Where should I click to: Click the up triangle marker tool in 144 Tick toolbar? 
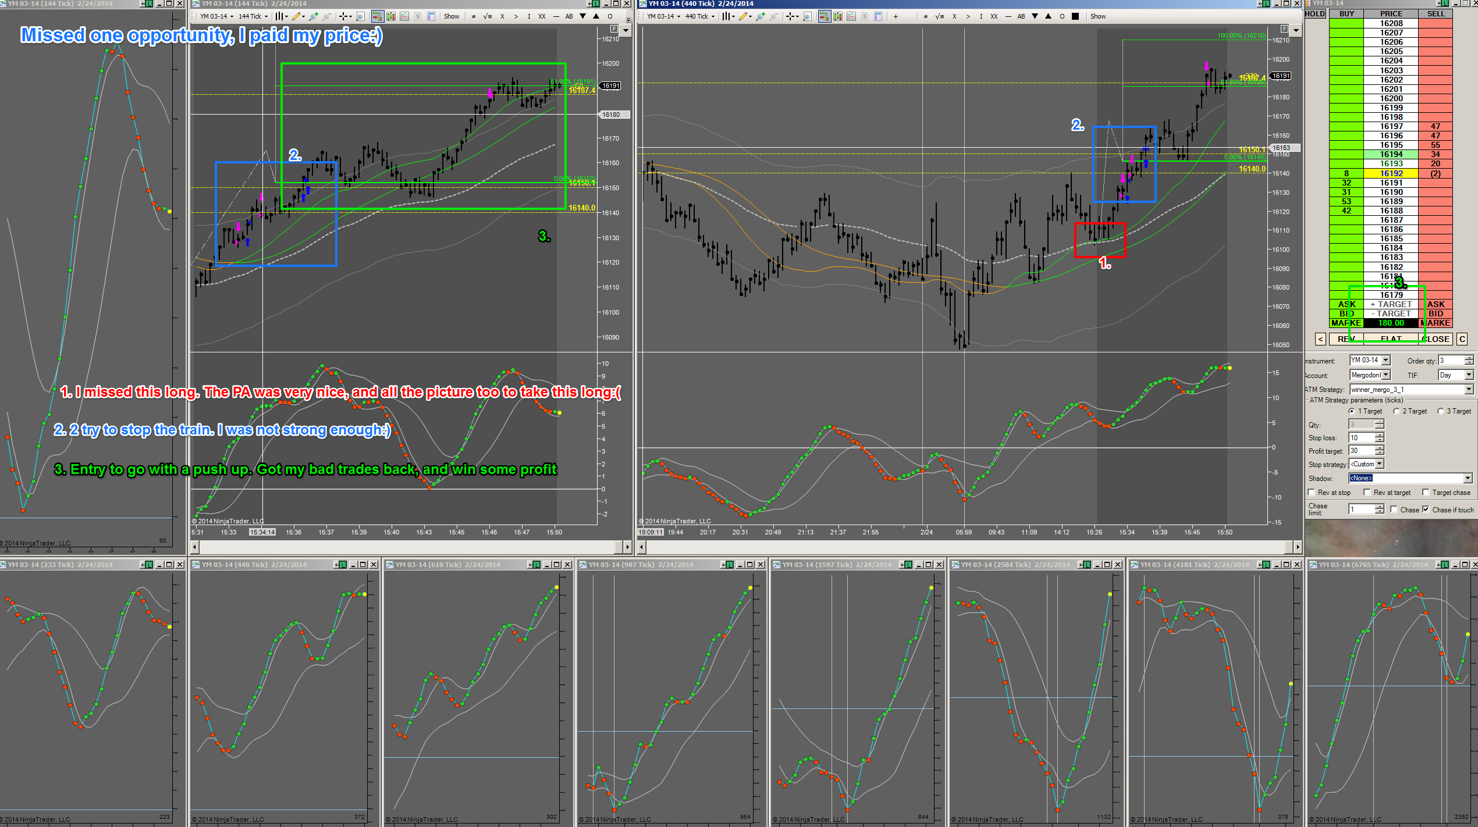(596, 16)
